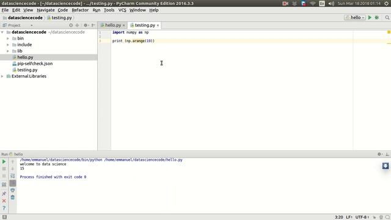The height and width of the screenshot is (220, 391).
Task: Hide the Run tool window
Action: click(387, 154)
